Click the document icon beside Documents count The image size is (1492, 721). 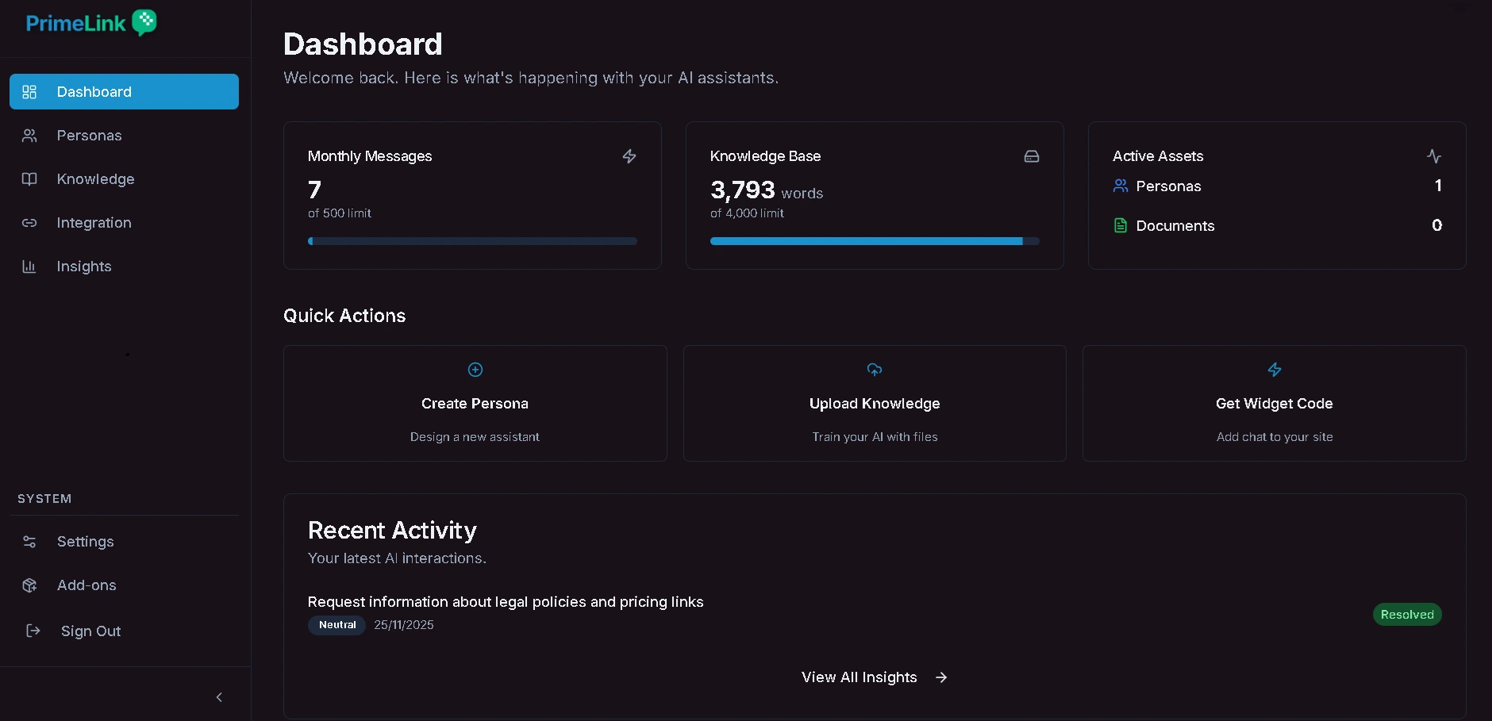coord(1120,225)
